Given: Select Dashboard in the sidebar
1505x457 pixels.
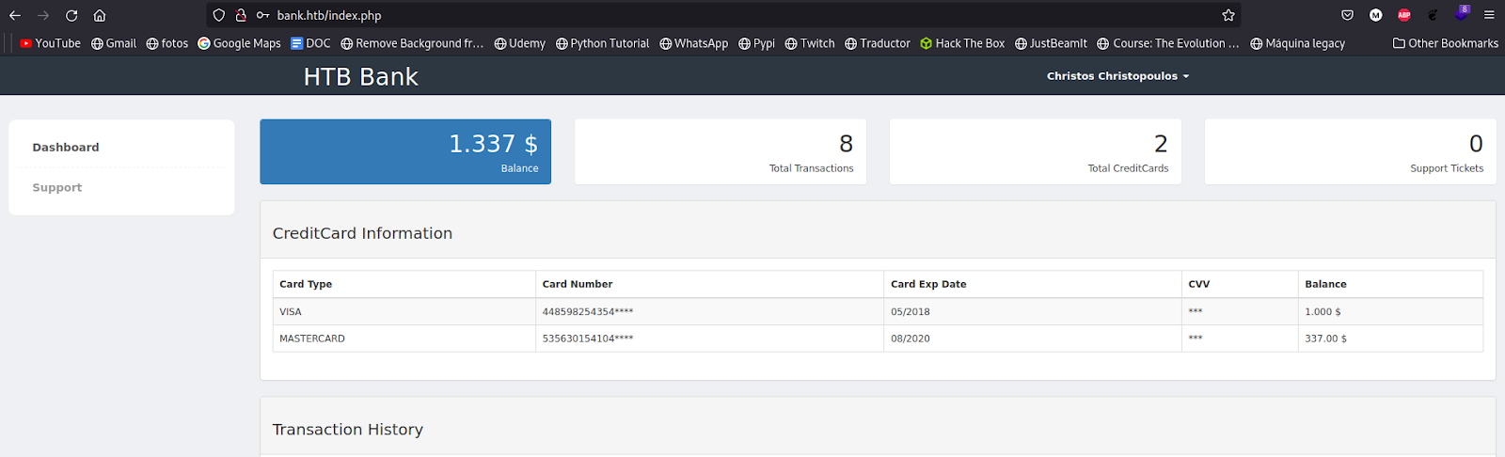Looking at the screenshot, I should click(66, 148).
